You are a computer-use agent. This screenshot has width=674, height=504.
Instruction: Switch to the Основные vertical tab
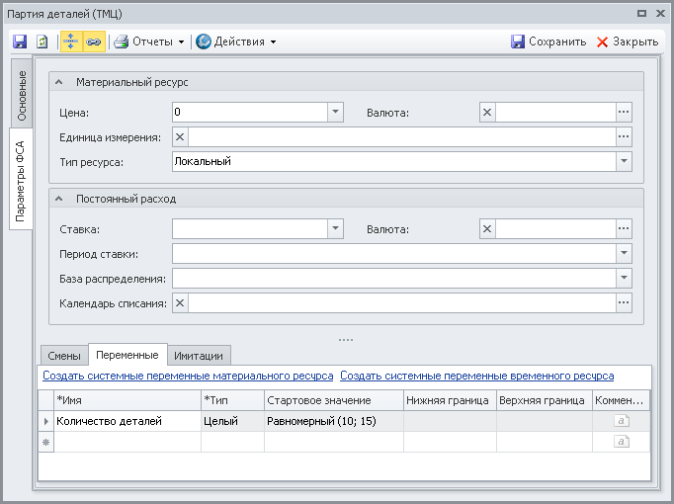coord(21,95)
